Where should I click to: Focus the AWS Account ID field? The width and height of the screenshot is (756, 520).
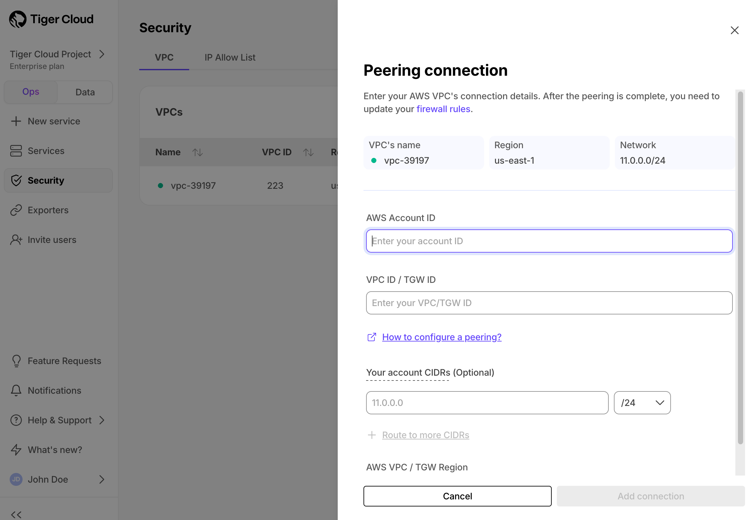tap(549, 241)
